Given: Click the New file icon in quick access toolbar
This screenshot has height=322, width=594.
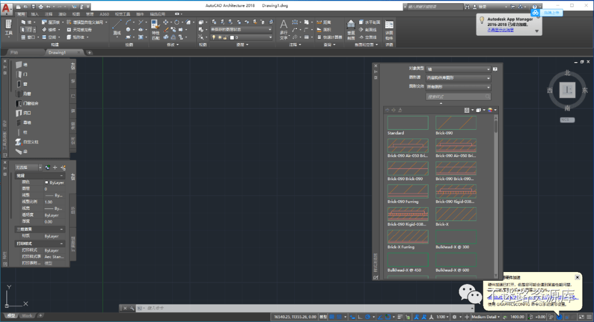Looking at the screenshot, I should tap(19, 7).
